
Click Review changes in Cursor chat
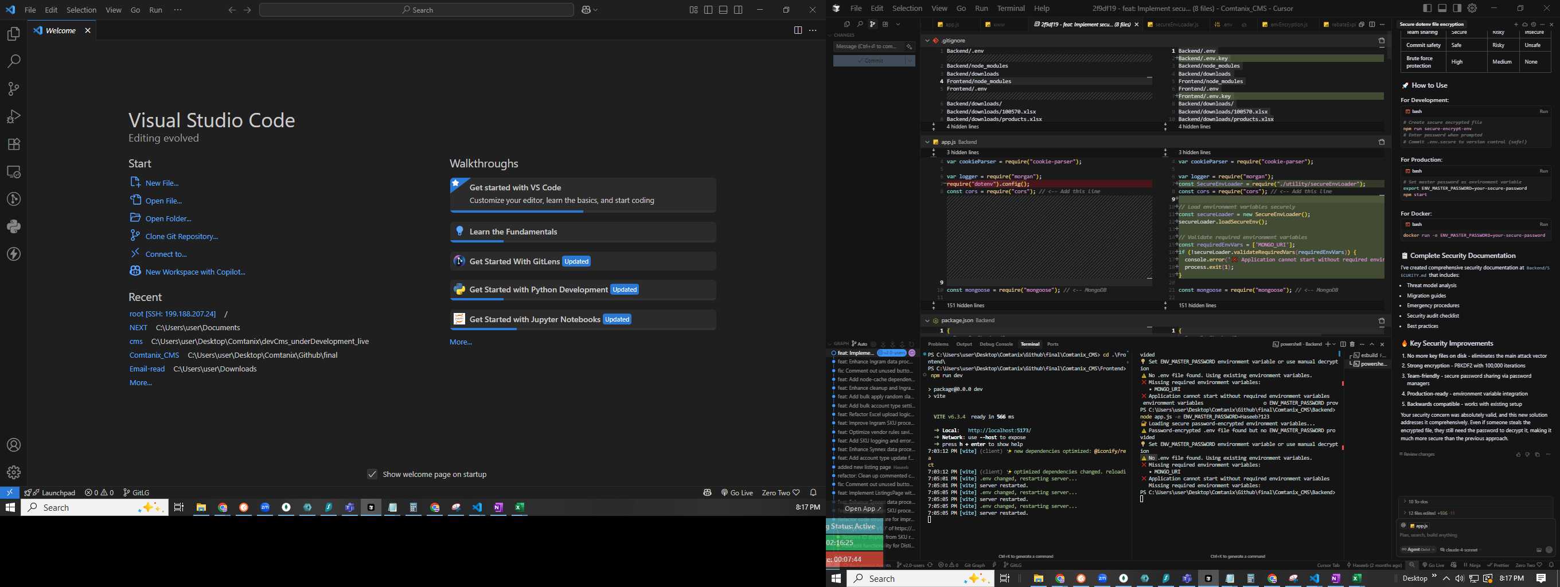(x=1417, y=455)
